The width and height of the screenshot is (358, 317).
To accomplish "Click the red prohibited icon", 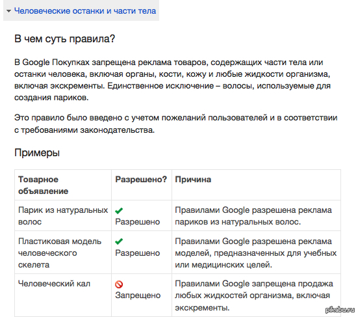I will click(x=119, y=284).
